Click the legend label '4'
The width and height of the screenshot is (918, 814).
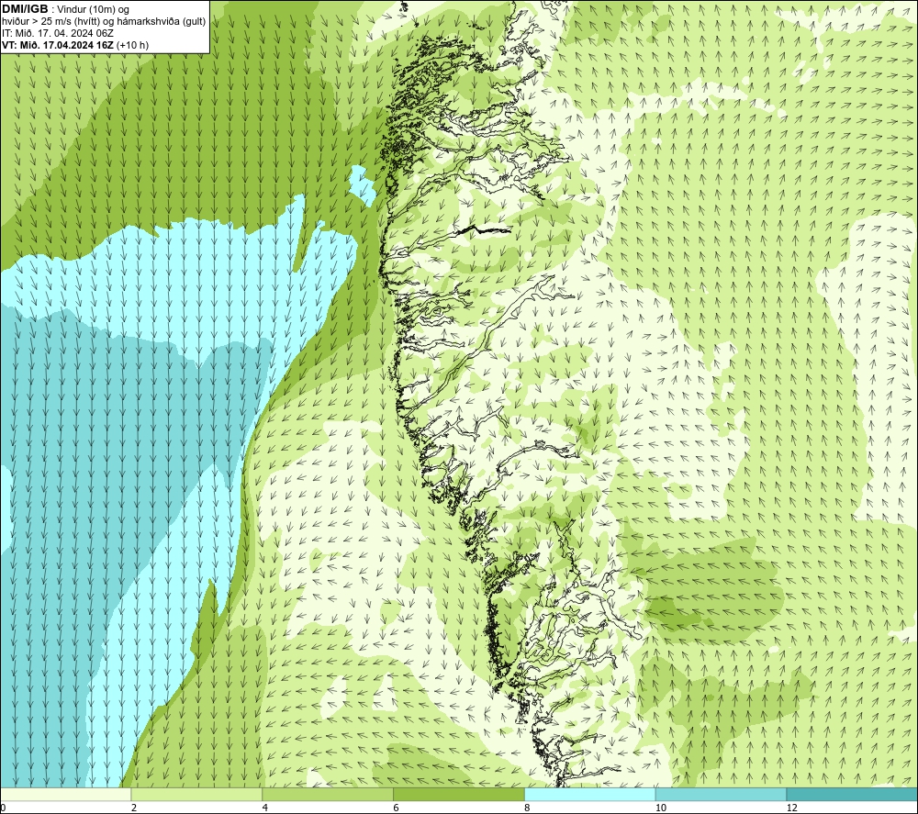click(x=265, y=808)
